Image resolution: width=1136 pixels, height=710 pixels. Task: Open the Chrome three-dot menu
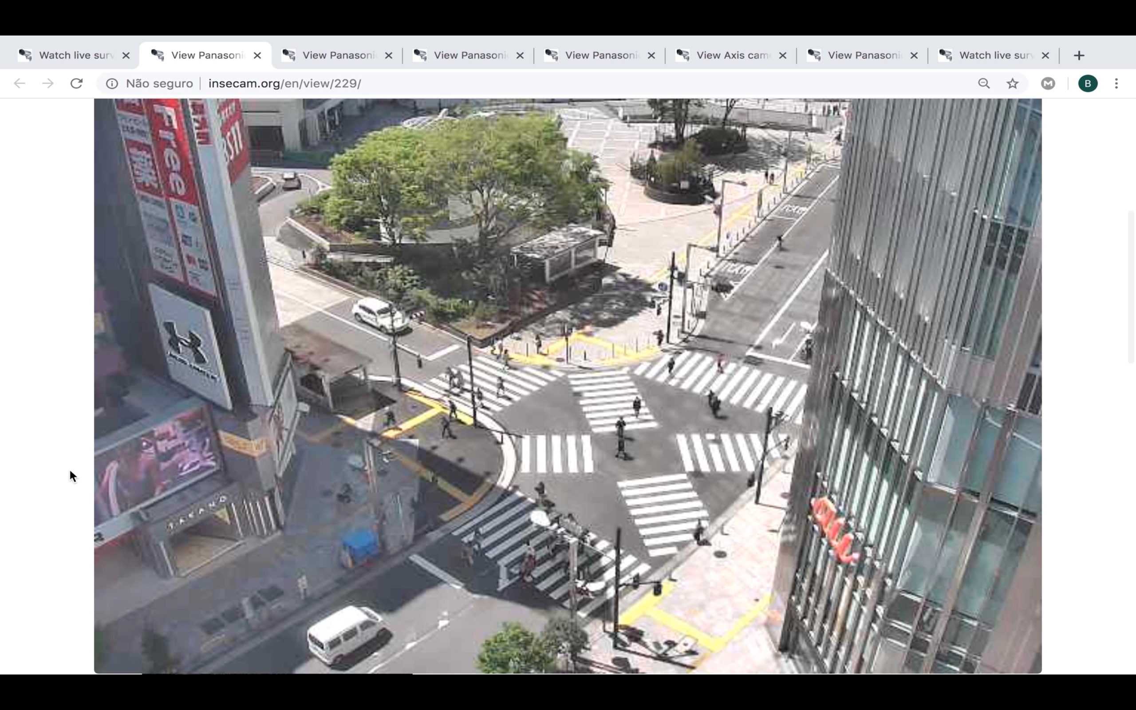tap(1116, 83)
